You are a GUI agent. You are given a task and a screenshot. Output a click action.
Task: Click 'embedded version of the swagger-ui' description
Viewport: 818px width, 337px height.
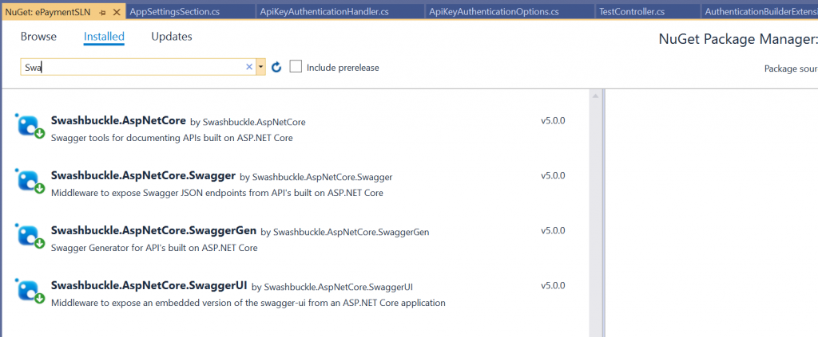(x=248, y=303)
